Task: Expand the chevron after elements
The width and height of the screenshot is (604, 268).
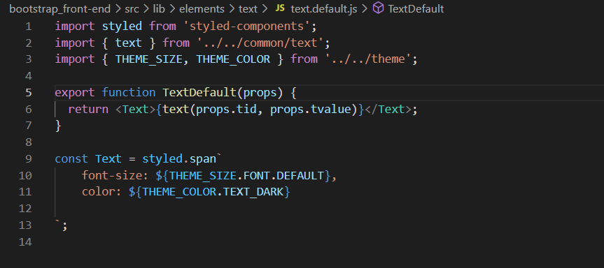Action: pyautogui.click(x=232, y=9)
